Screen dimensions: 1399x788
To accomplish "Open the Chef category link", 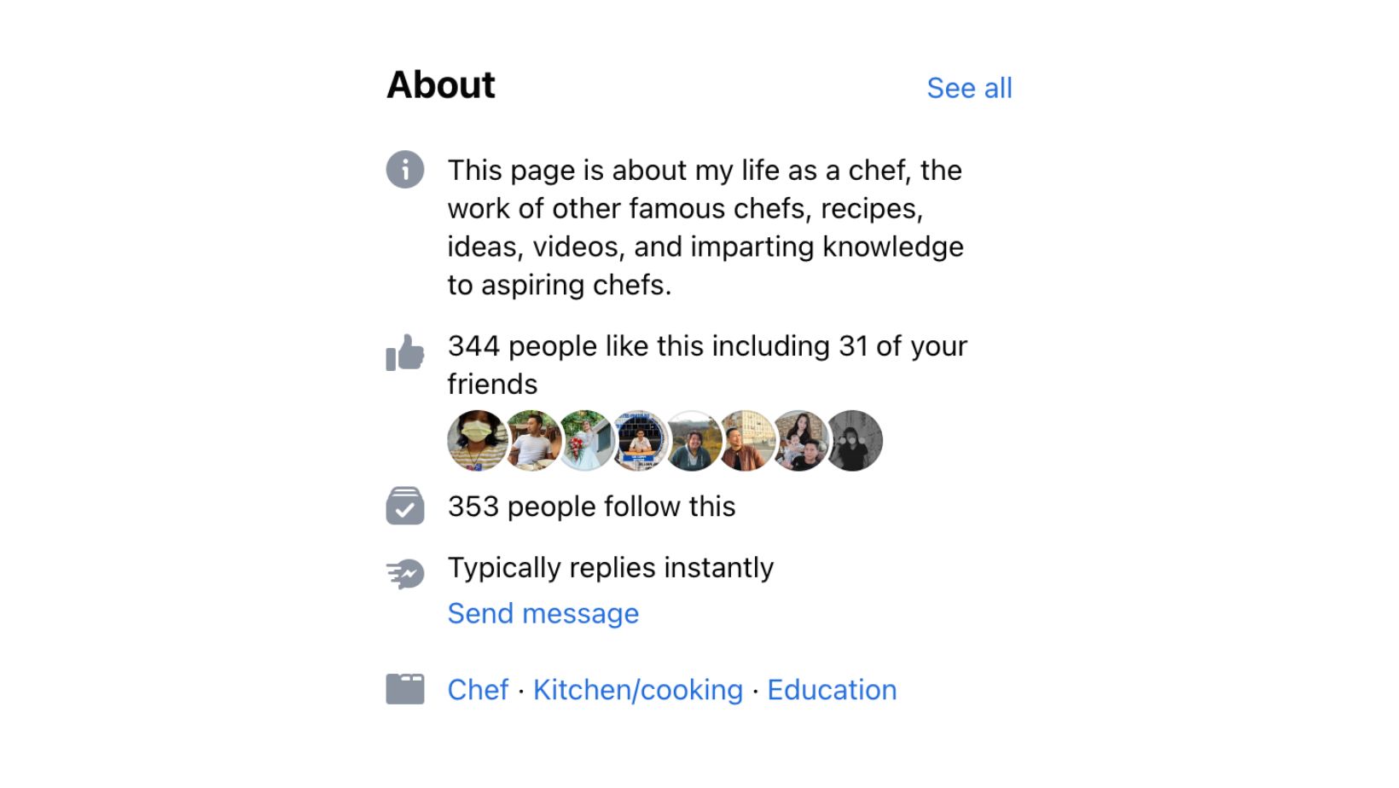I will [x=478, y=689].
